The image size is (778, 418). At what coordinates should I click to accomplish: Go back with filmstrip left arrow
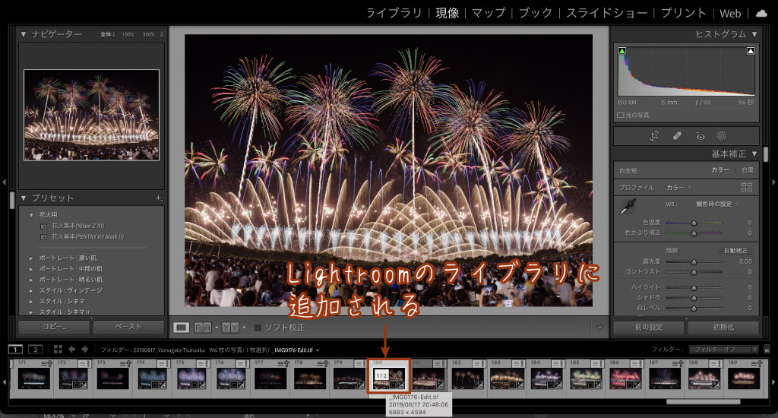72,350
